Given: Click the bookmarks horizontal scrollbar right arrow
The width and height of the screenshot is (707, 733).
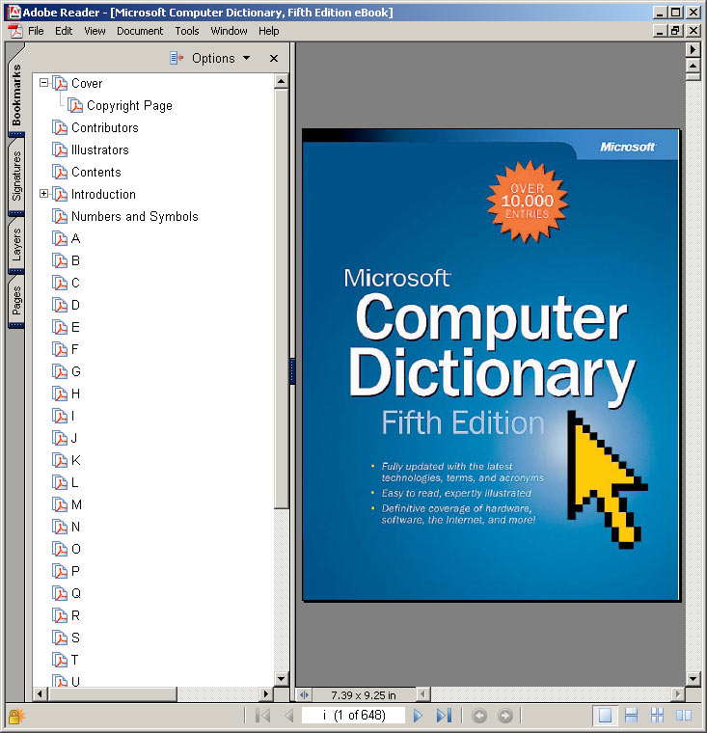Looking at the screenshot, I should click(266, 693).
